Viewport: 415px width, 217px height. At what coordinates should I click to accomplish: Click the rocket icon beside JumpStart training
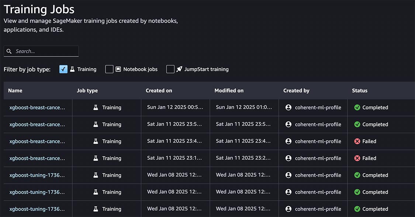(x=179, y=69)
